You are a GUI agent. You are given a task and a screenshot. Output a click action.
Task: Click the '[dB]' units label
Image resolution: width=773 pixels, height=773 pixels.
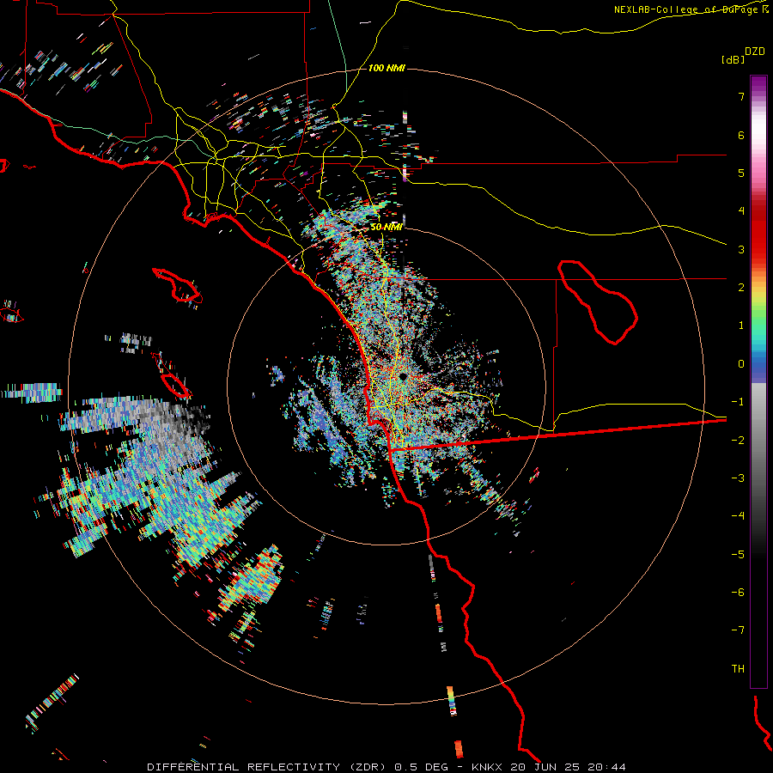coord(733,59)
